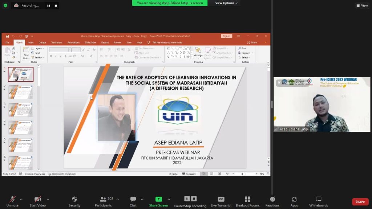The height and width of the screenshot is (209, 372).
Task: Select slide 6 thumbnail
Action: pos(21,163)
